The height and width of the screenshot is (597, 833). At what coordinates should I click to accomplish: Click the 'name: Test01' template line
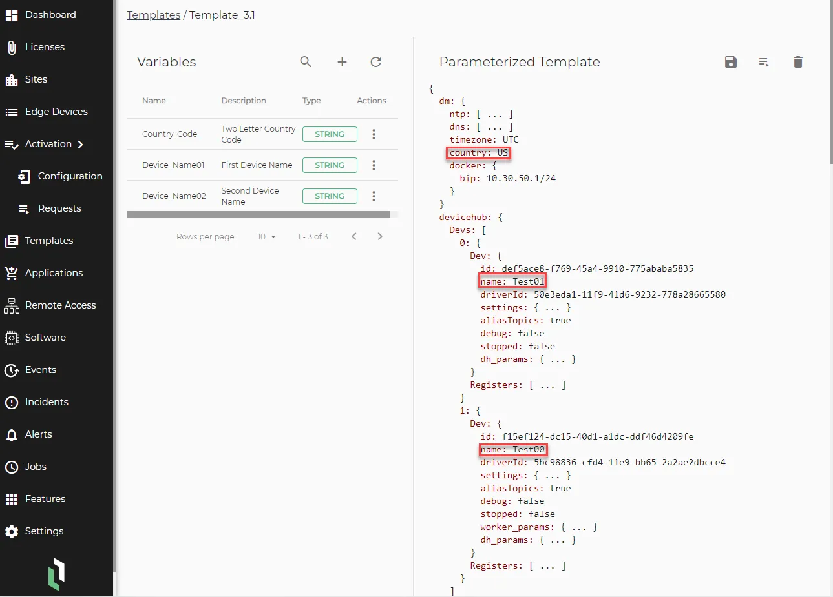[x=512, y=281]
